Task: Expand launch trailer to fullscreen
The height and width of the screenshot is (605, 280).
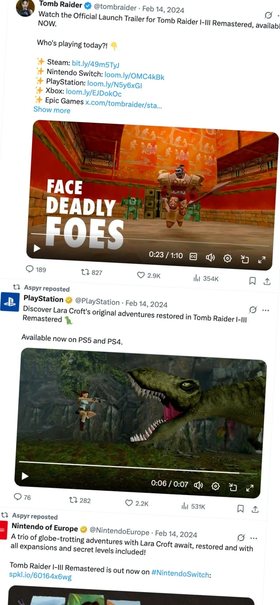Action: 262,260
